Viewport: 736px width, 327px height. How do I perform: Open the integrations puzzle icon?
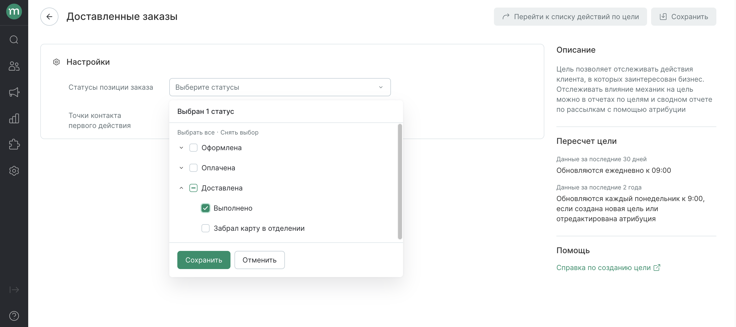coord(14,144)
